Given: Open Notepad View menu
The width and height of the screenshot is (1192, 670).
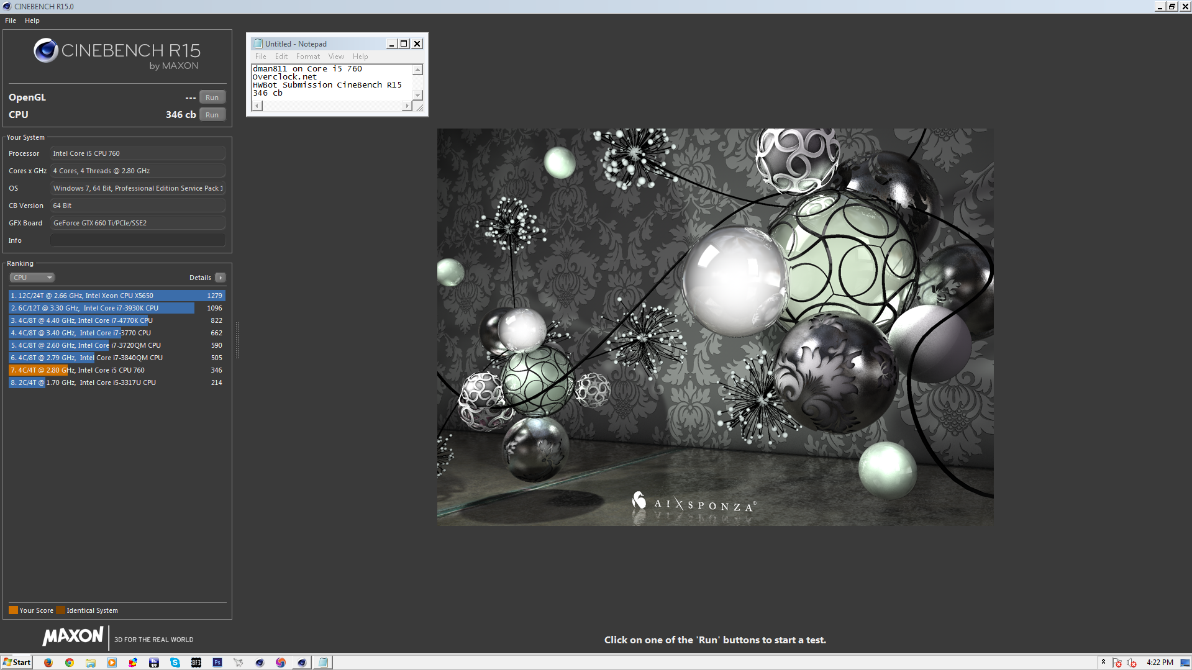Looking at the screenshot, I should [x=336, y=57].
